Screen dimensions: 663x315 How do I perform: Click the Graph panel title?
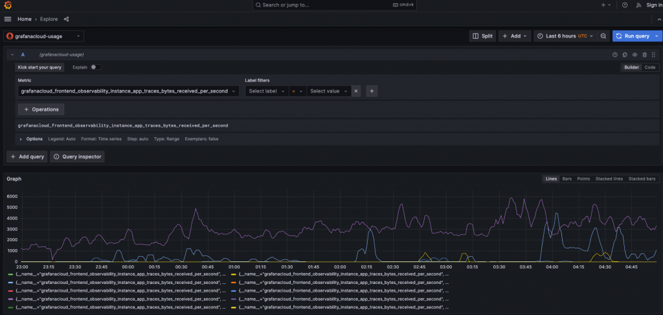click(x=14, y=179)
